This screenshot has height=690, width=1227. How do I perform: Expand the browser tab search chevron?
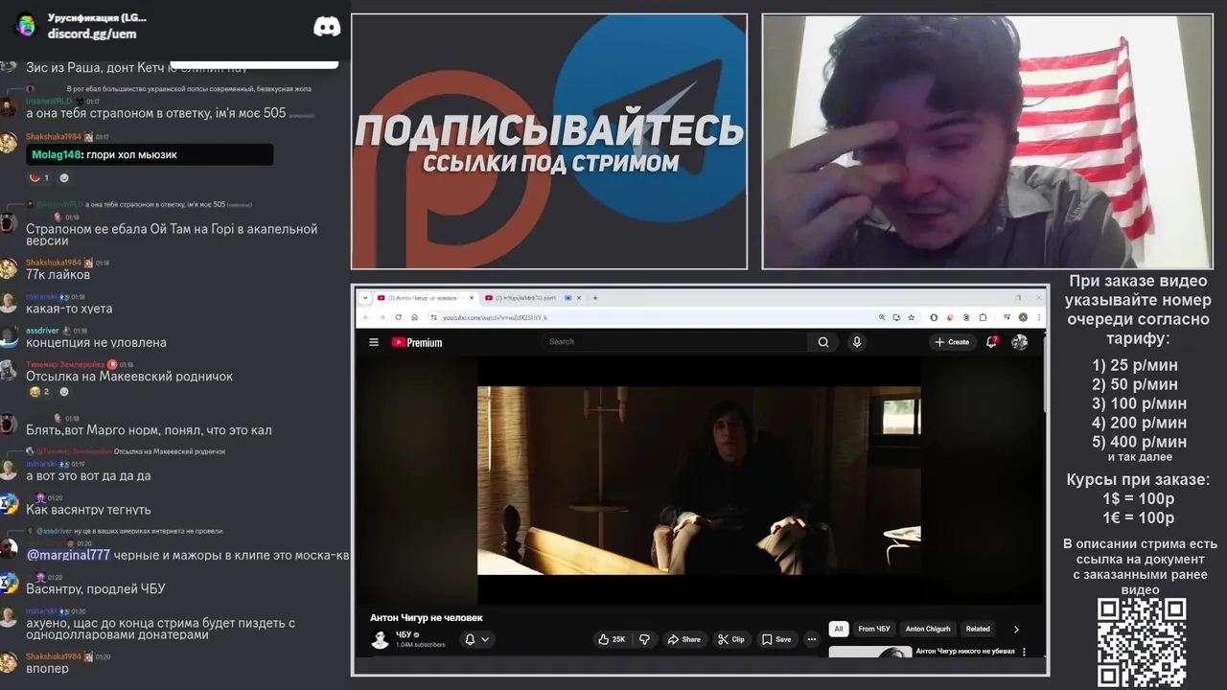pyautogui.click(x=365, y=298)
